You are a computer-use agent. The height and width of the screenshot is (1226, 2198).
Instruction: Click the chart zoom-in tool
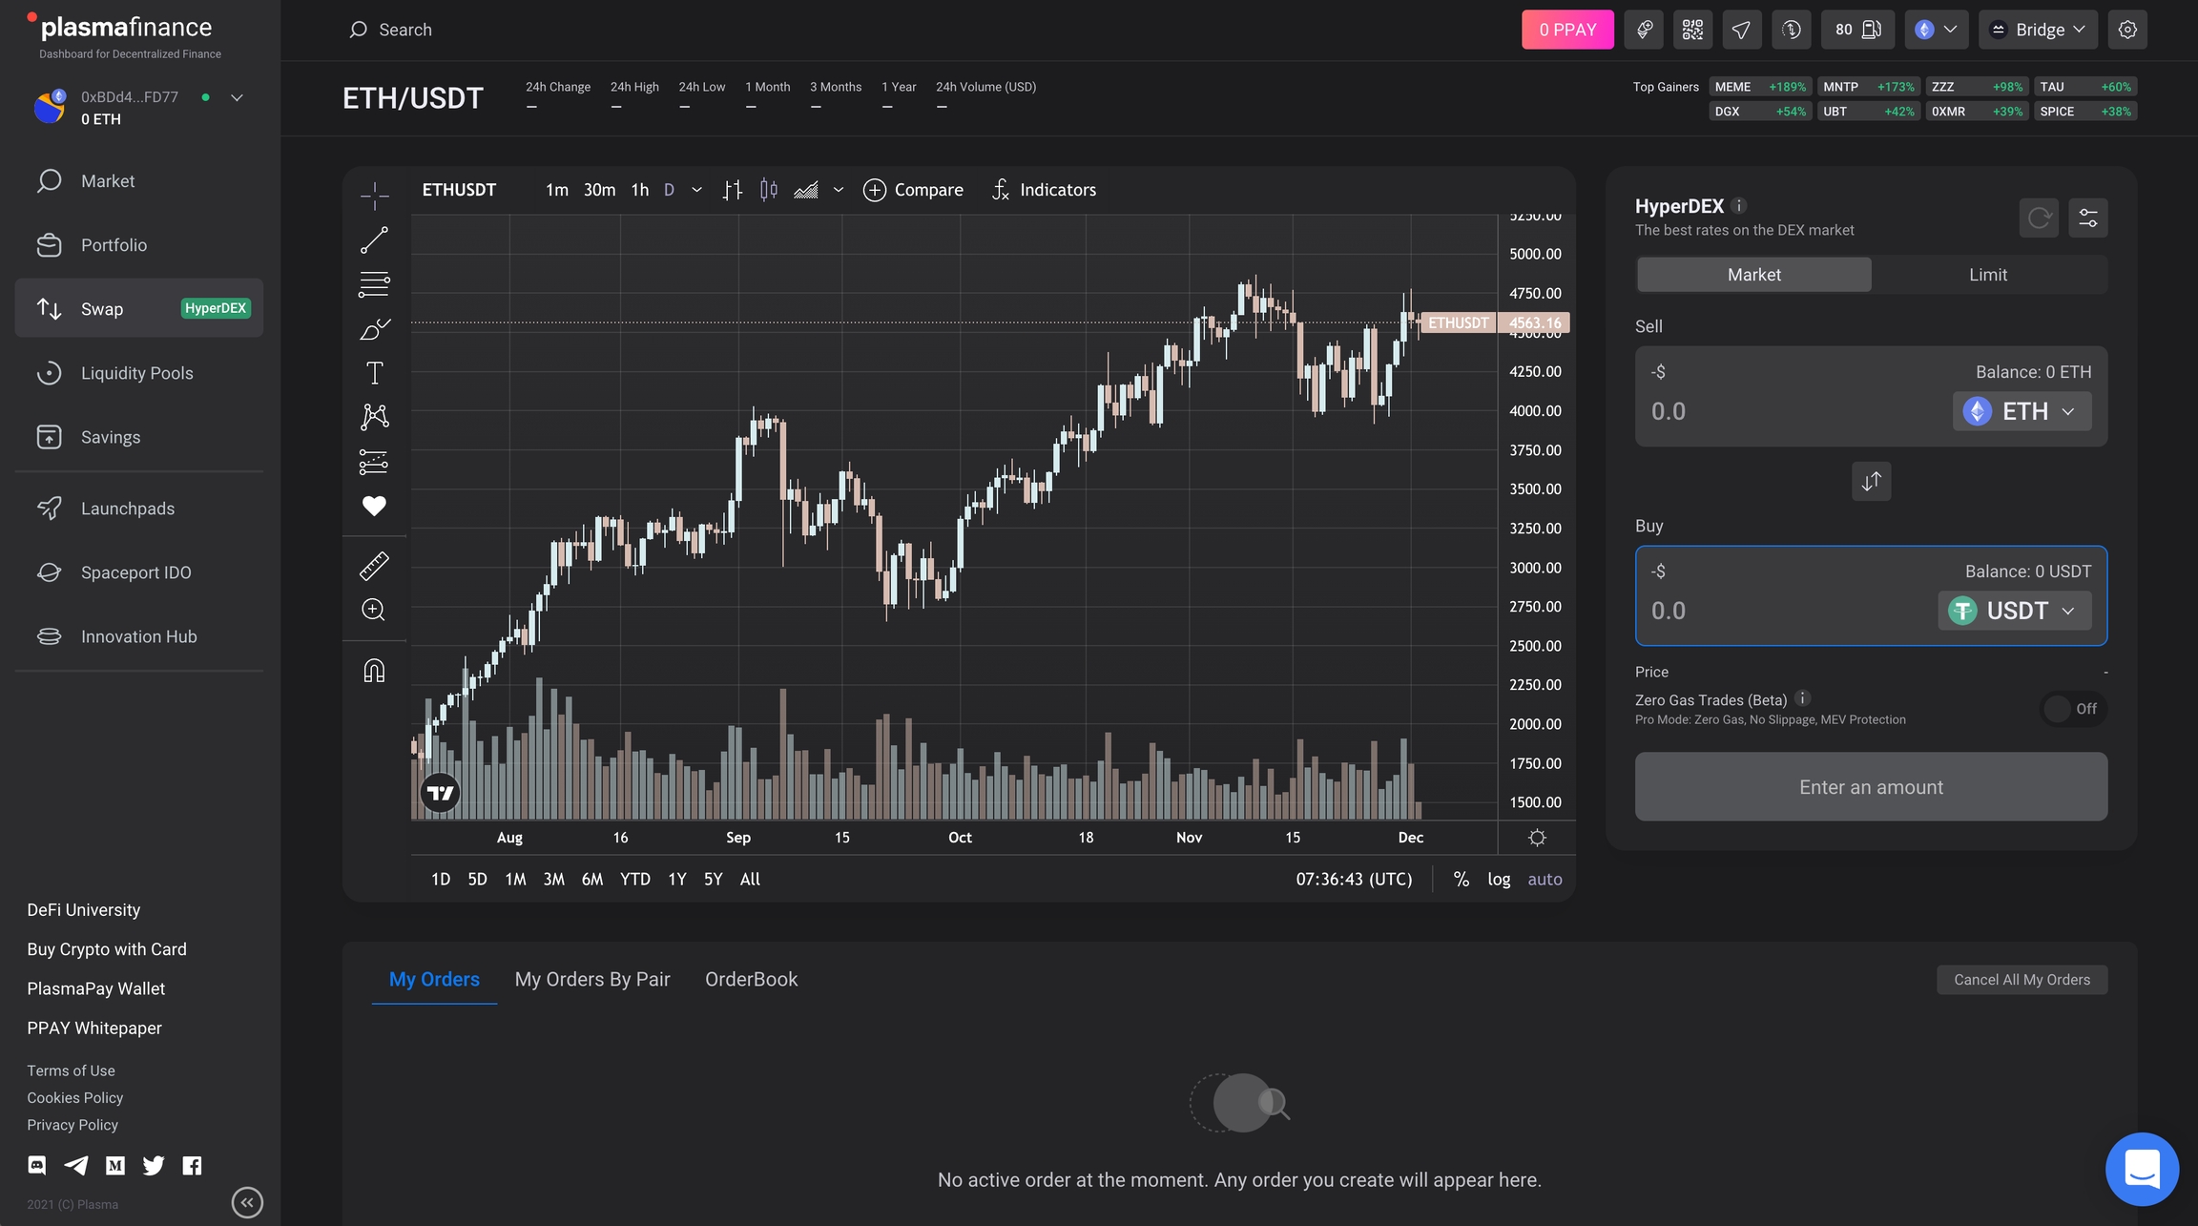point(374,610)
